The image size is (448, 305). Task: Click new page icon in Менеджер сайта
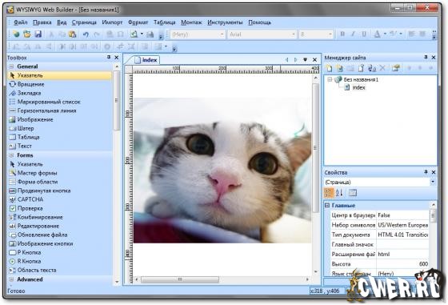(330, 68)
